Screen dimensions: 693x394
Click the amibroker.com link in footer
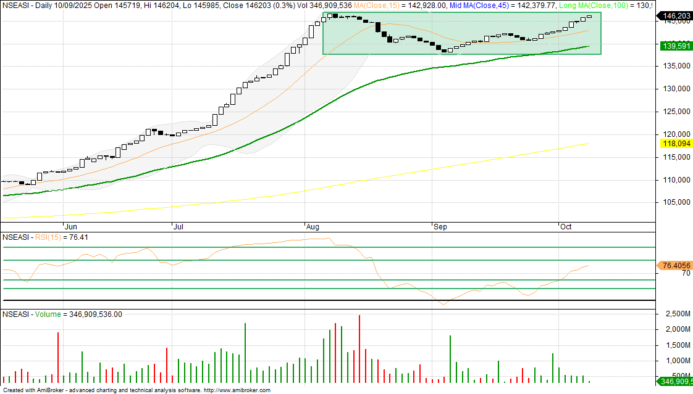(x=237, y=390)
